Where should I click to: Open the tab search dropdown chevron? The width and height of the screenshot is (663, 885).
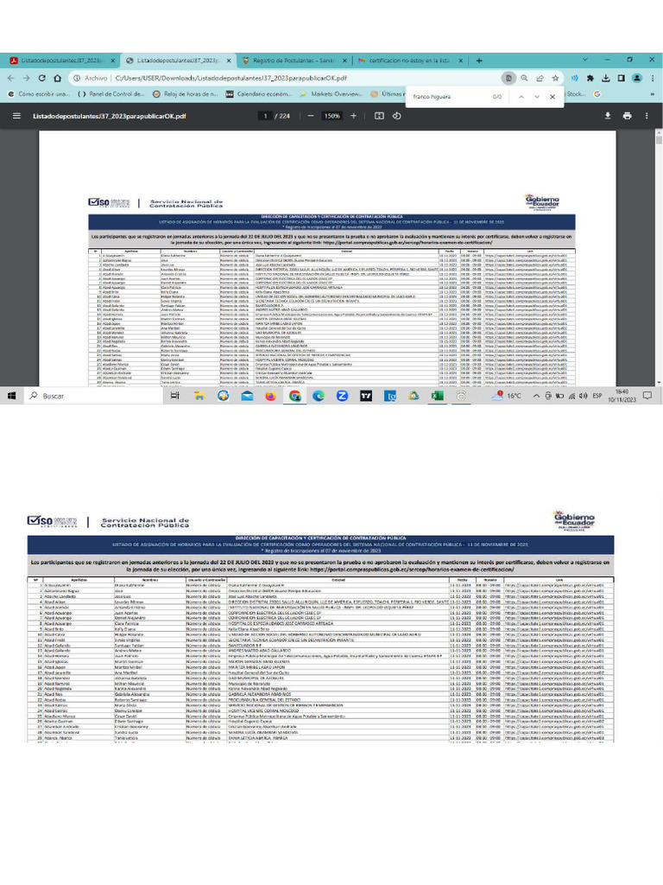coord(584,60)
